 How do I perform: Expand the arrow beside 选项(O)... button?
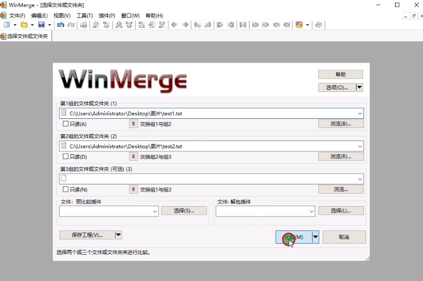(x=359, y=87)
